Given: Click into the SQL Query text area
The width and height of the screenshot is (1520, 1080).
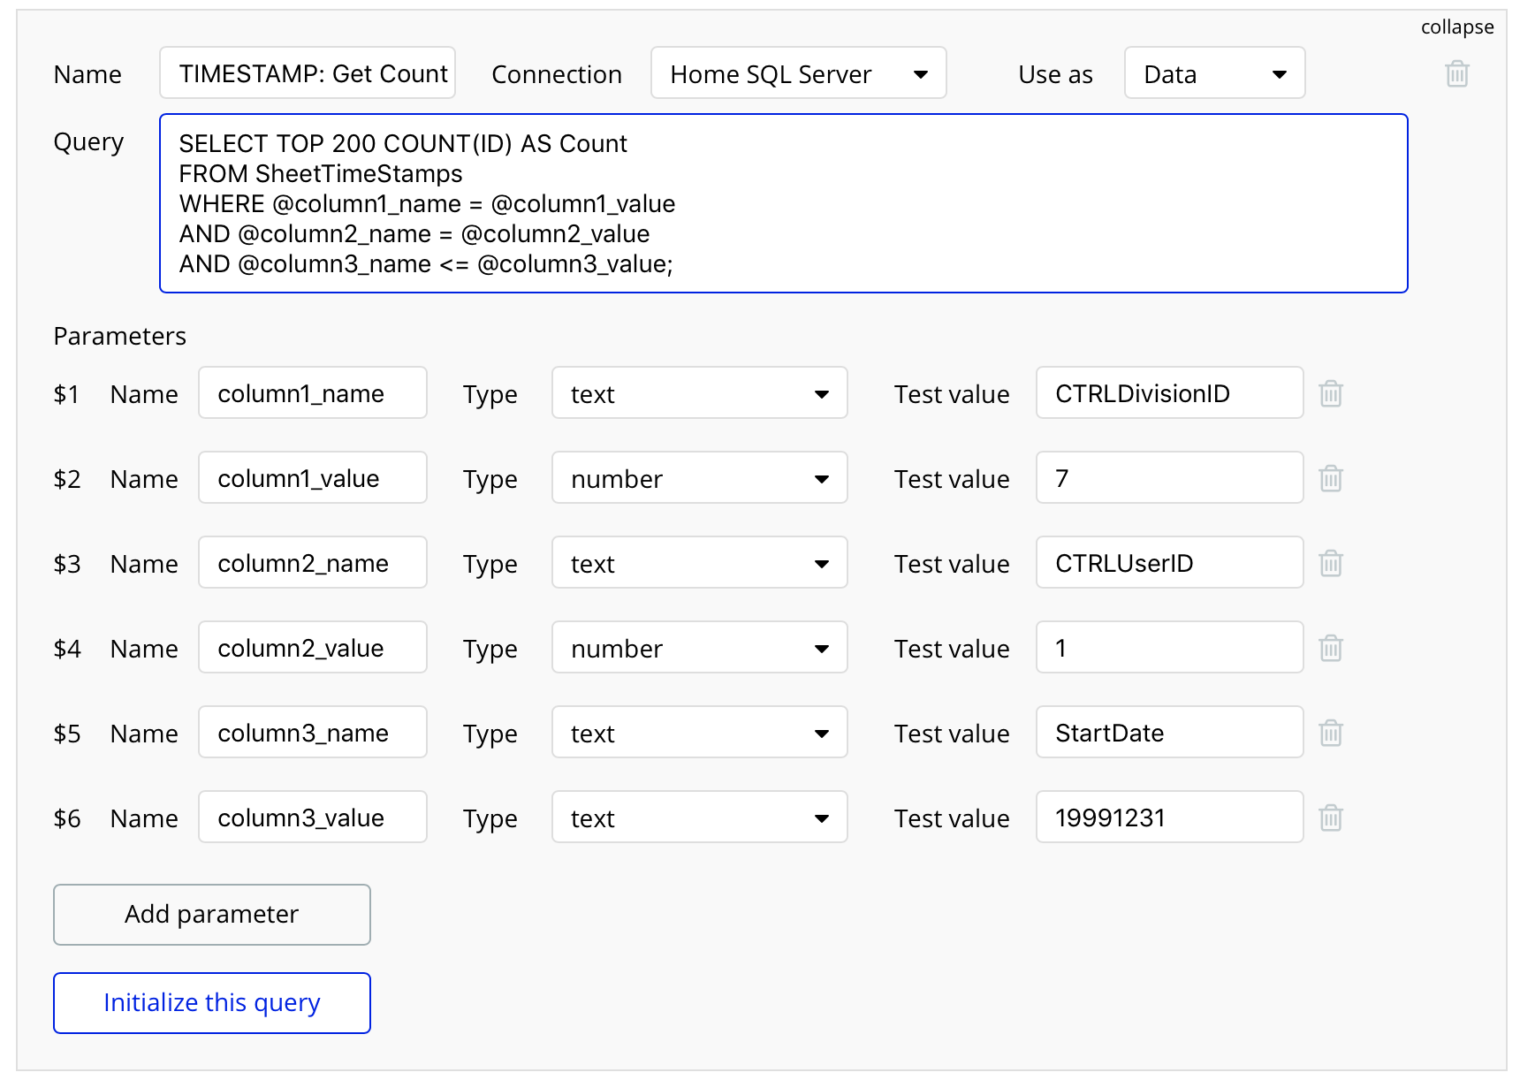Looking at the screenshot, I should coord(782,203).
